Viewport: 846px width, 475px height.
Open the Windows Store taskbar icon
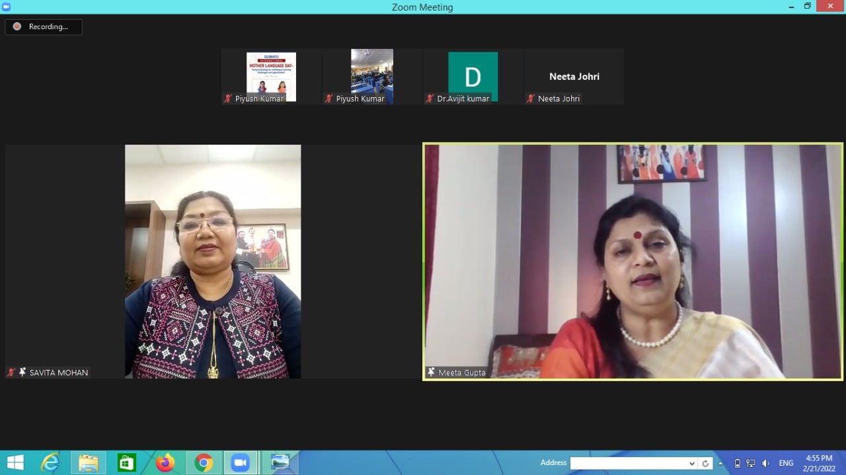tap(126, 462)
